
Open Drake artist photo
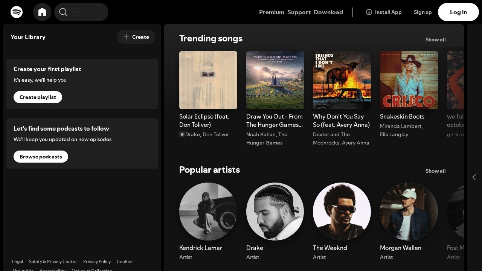(275, 212)
